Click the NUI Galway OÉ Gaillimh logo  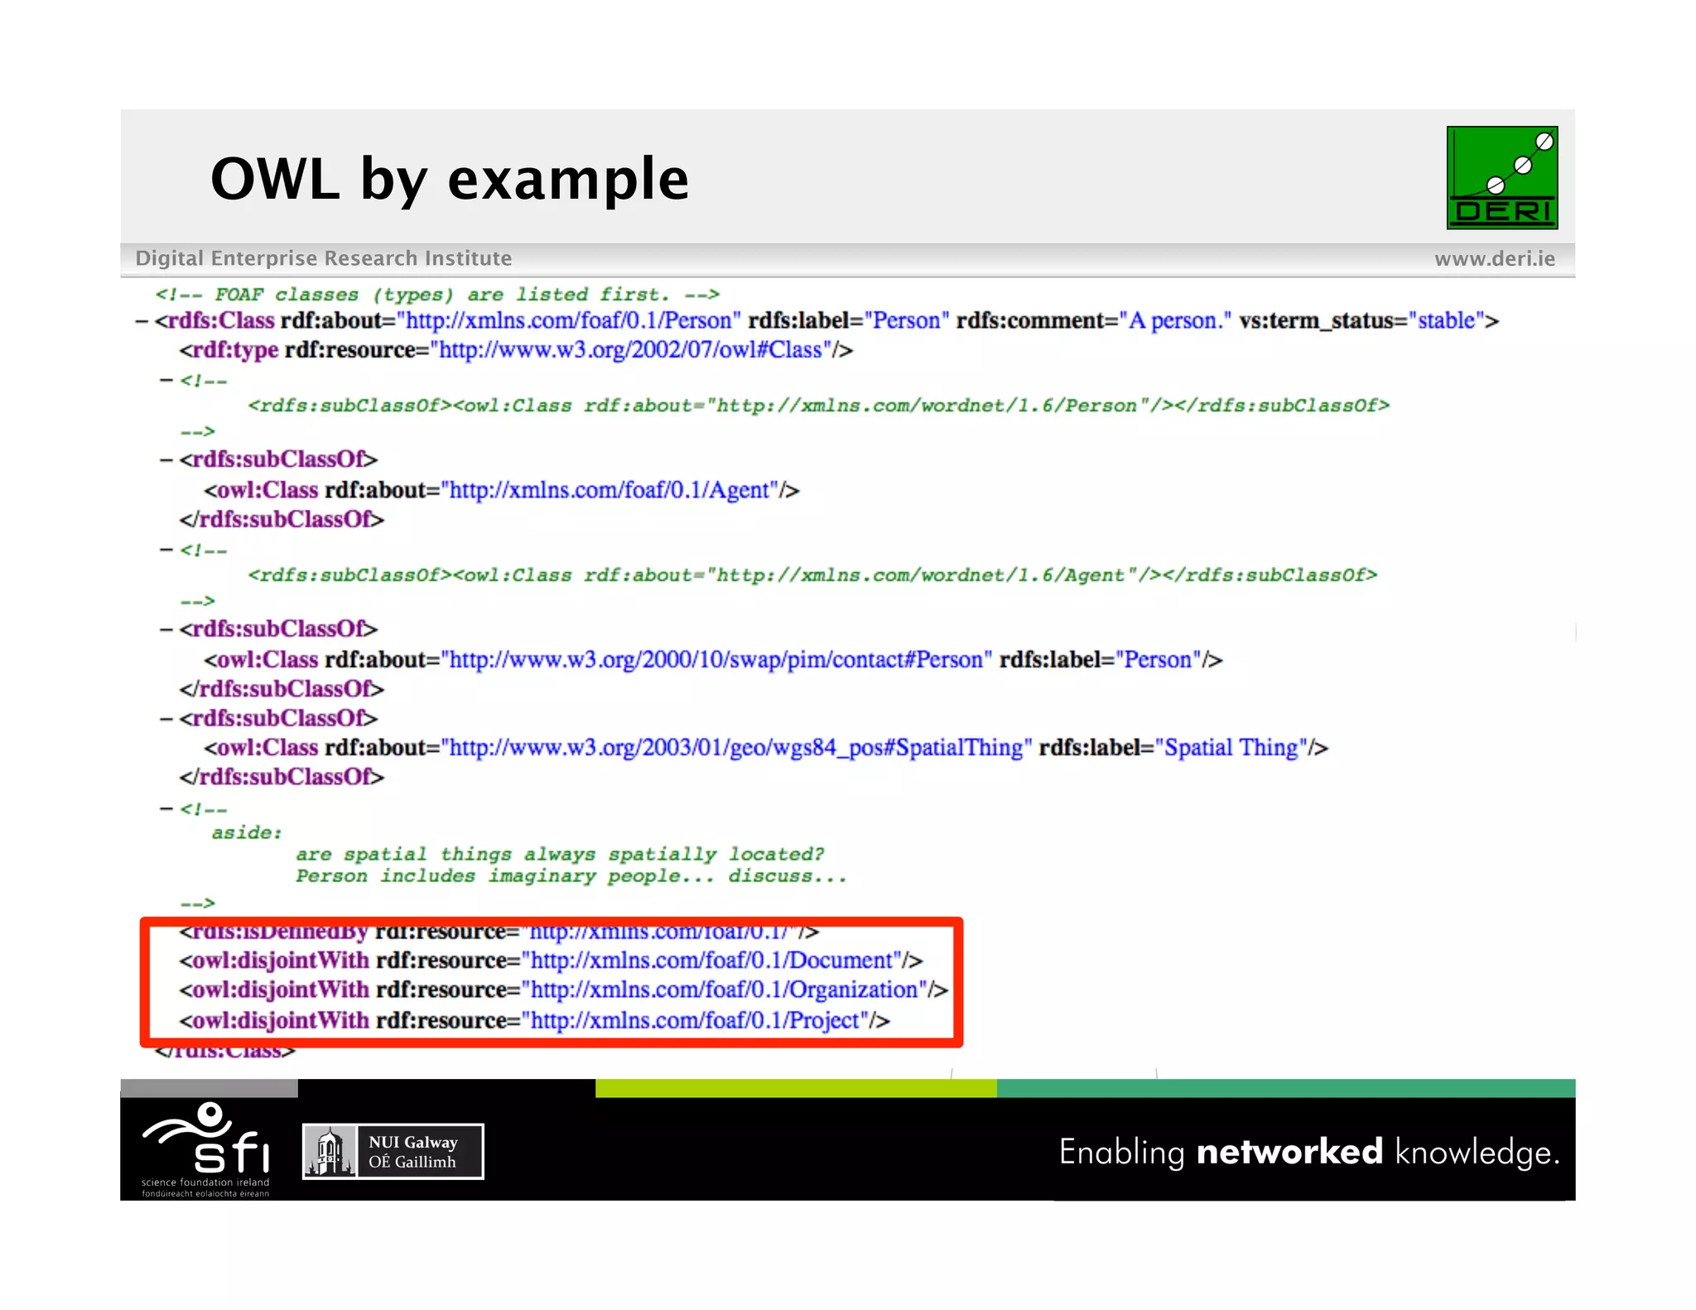click(393, 1151)
